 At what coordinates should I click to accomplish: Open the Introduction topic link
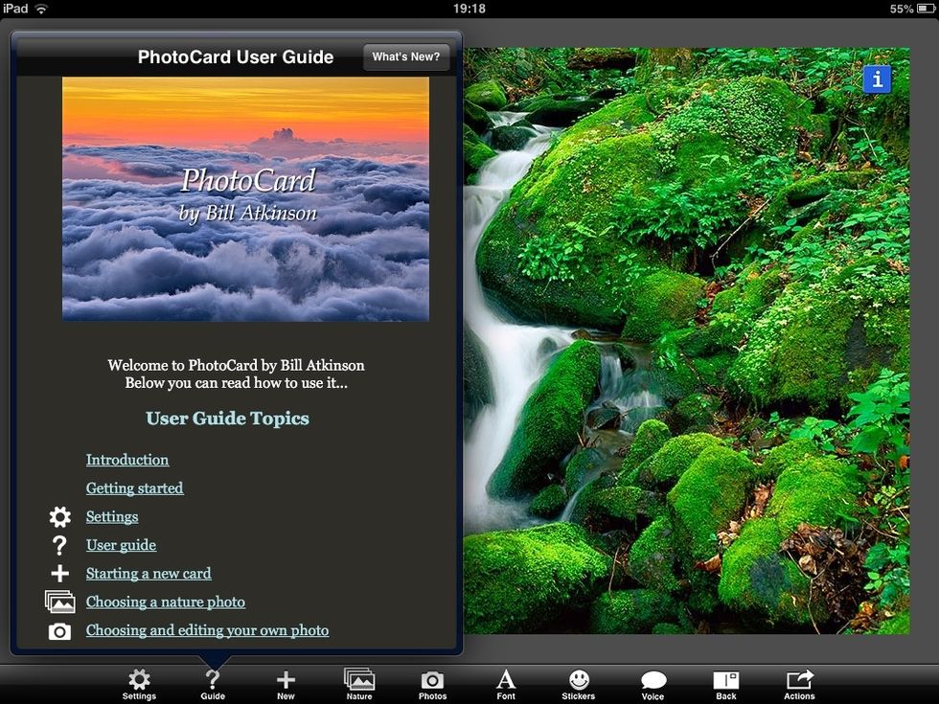click(x=127, y=460)
